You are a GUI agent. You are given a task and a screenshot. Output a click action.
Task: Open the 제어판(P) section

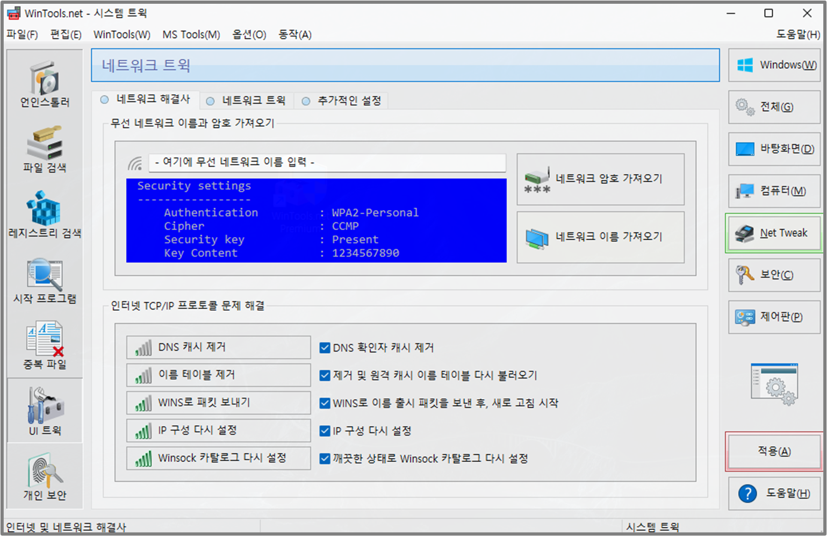[774, 317]
